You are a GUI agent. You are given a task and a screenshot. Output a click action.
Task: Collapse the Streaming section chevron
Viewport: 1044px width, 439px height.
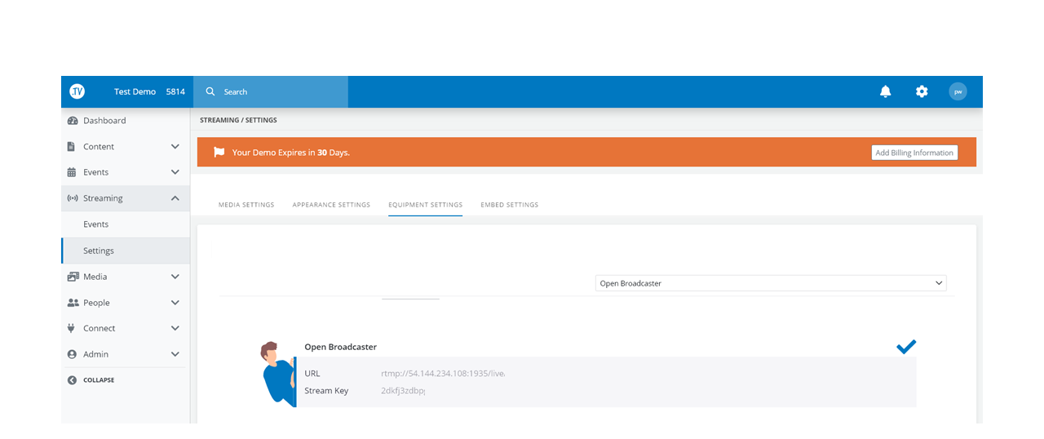175,198
